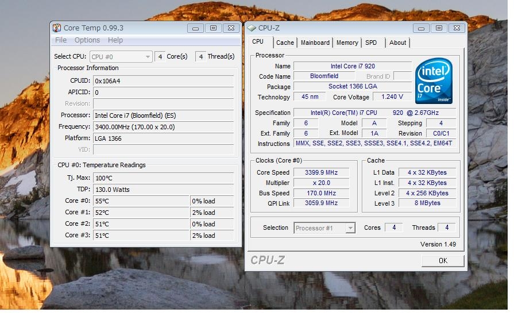Click the Tj. Max value 100°C
The height and width of the screenshot is (320, 514).
pos(163,178)
